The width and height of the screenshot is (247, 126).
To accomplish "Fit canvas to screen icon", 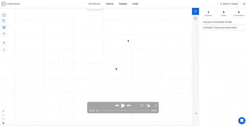I will point(3,119).
